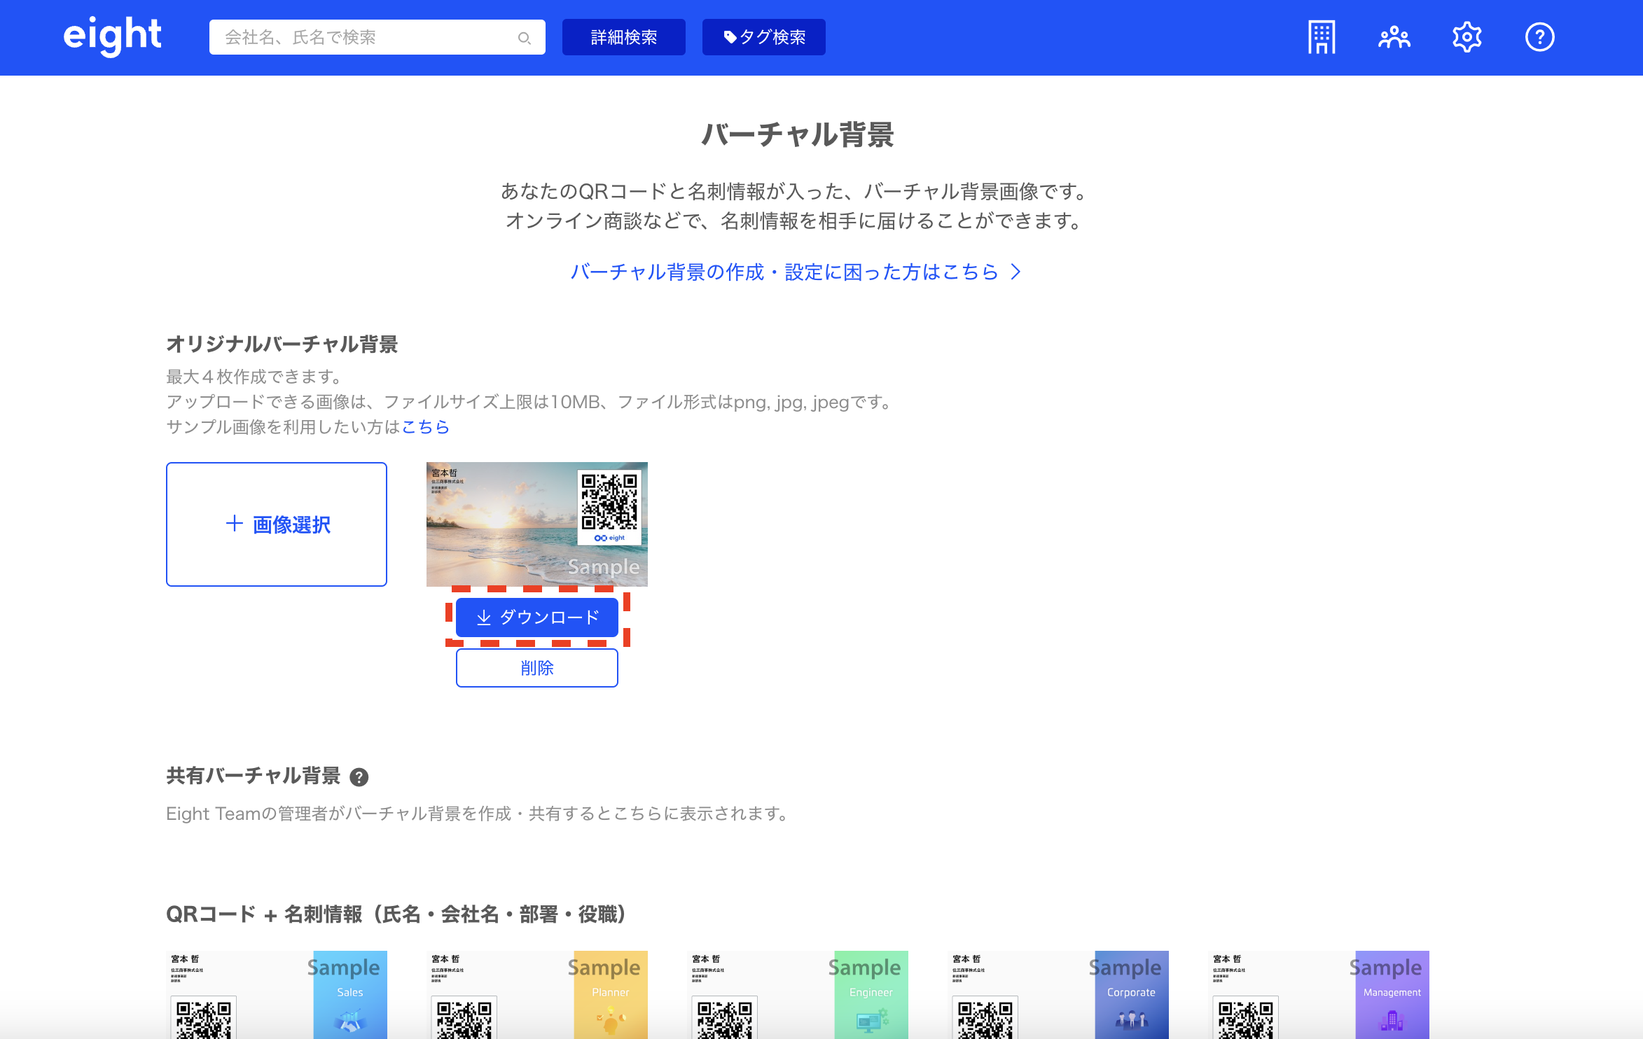The width and height of the screenshot is (1643, 1039).
Task: Select the Planner sample background
Action: coord(536,994)
